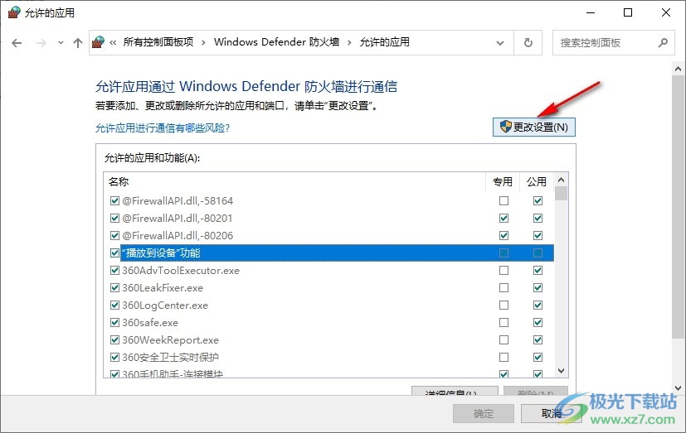
Task: Toggle 专用 checkbox for 360safe.exe
Action: [504, 323]
